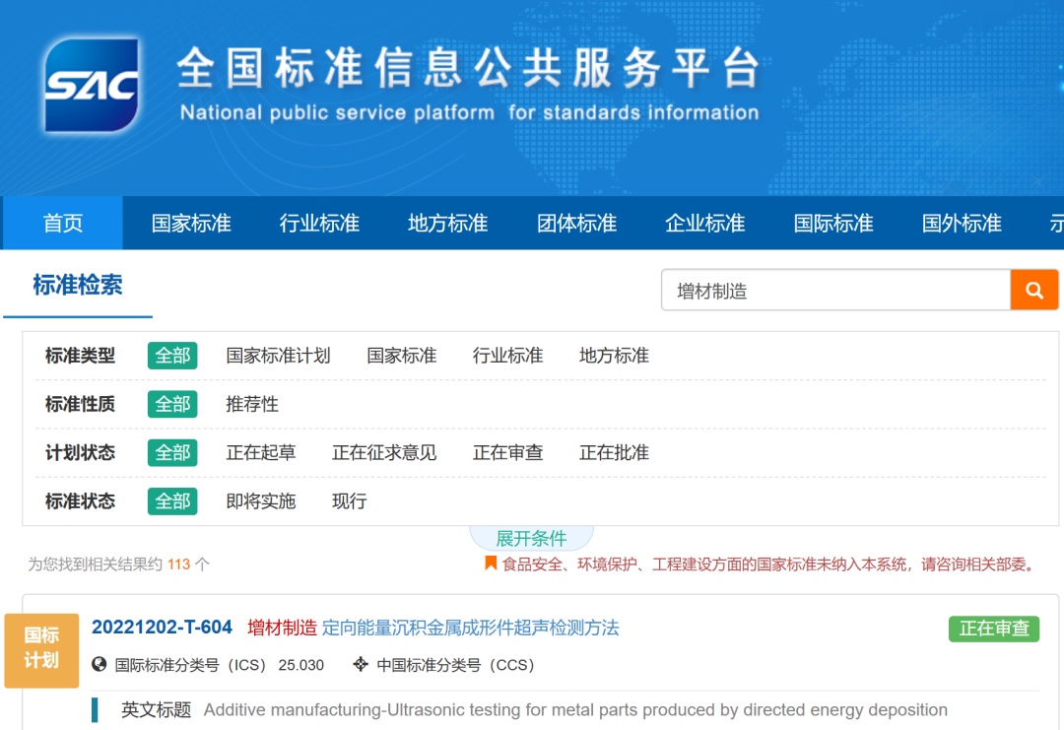Filter by 国家标准计划 type
This screenshot has width=1064, height=730.
[278, 356]
